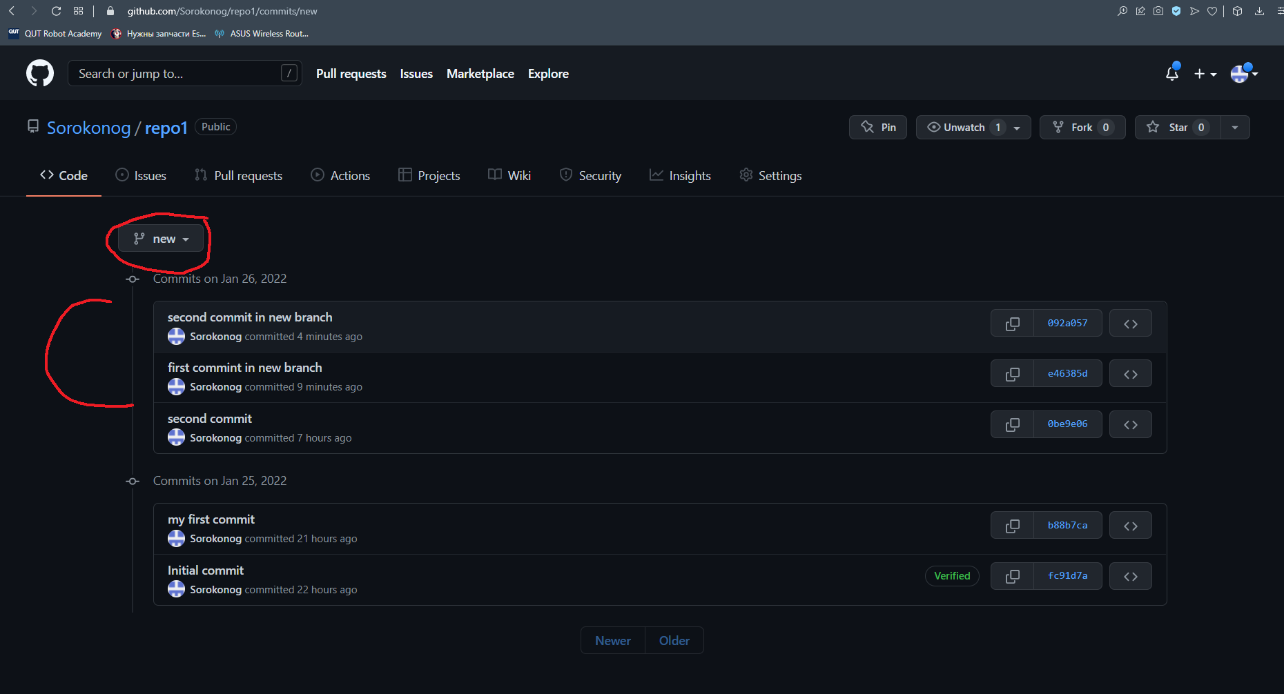1284x694 pixels.
Task: Open the notifications bell
Action: coord(1171,73)
